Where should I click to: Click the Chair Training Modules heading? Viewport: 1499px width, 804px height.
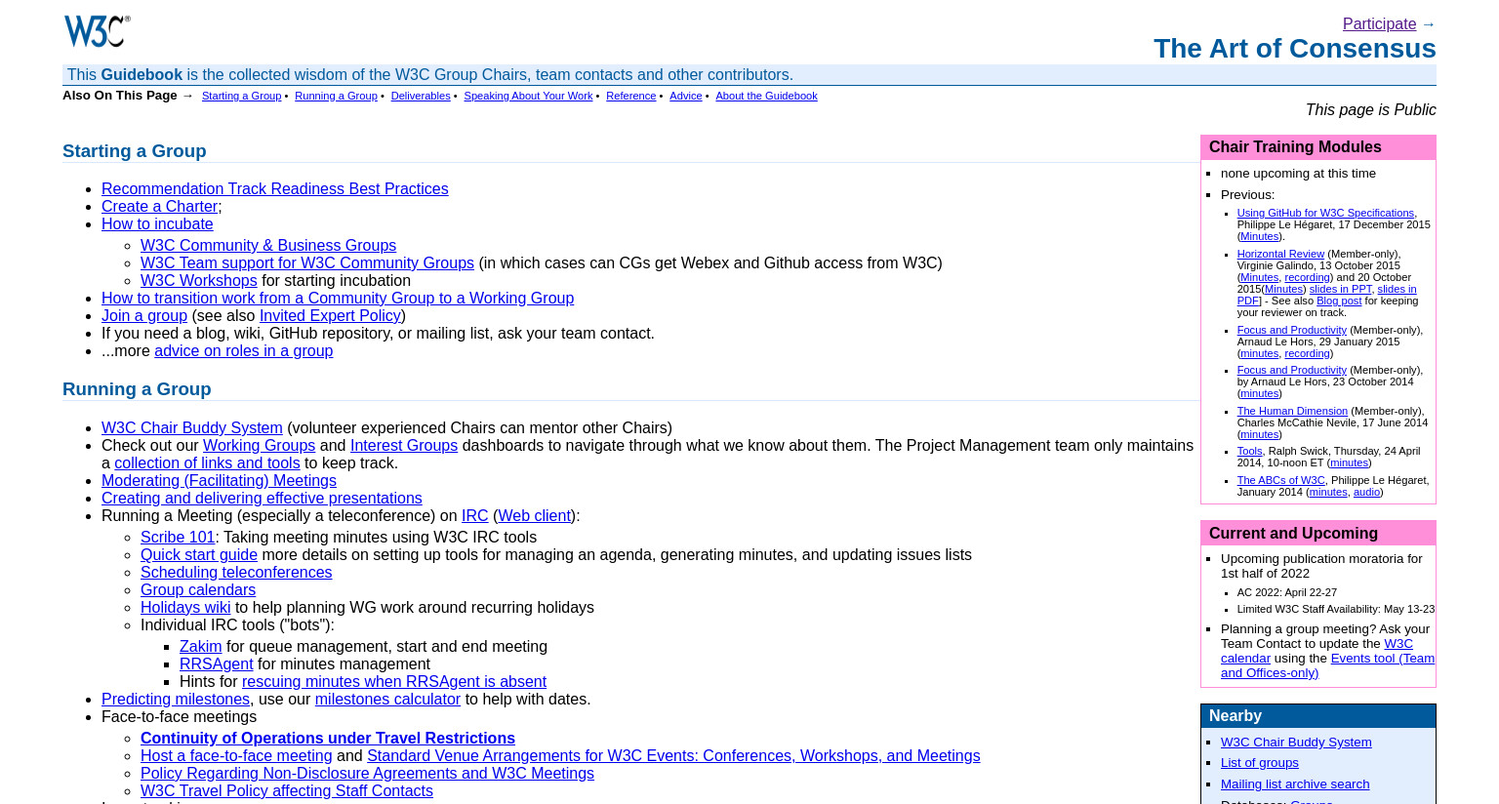point(1295,147)
